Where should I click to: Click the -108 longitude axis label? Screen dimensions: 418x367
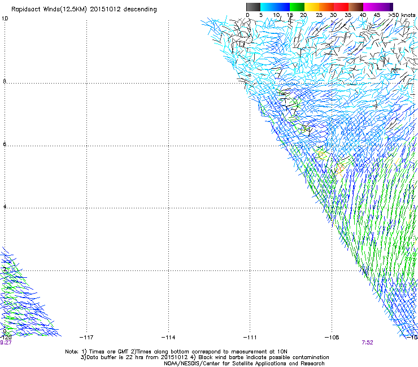coord(332,338)
